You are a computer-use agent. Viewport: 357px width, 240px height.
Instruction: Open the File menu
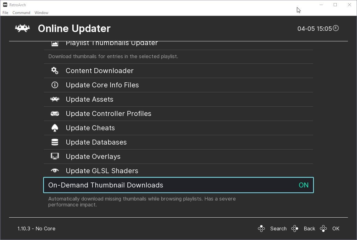point(5,13)
